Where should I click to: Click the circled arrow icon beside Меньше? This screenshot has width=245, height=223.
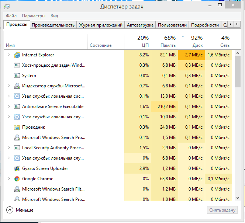coord(10,210)
